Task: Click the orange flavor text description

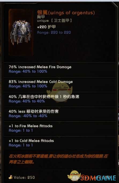Action: pyautogui.click(x=58, y=159)
